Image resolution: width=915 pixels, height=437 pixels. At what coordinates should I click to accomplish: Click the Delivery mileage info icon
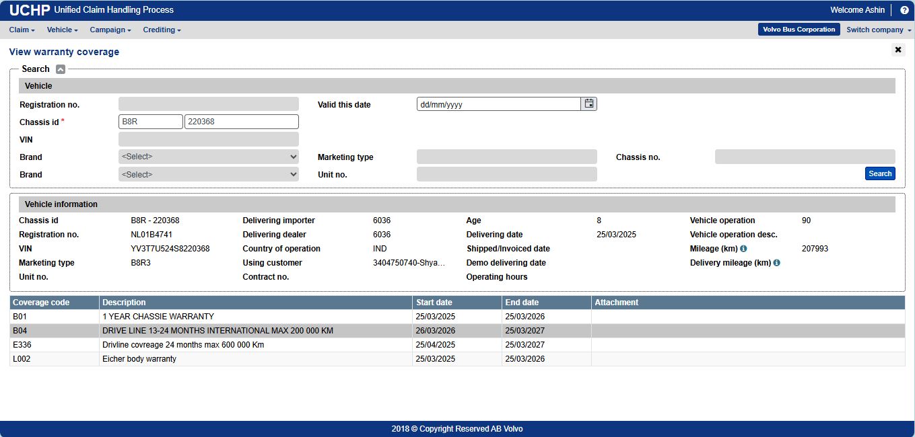coord(776,263)
